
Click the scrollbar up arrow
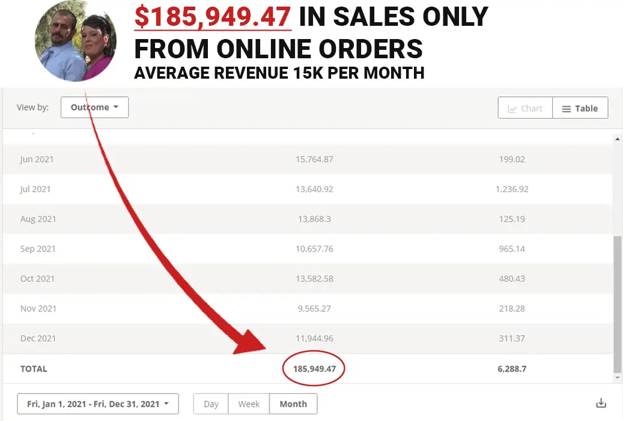point(617,139)
